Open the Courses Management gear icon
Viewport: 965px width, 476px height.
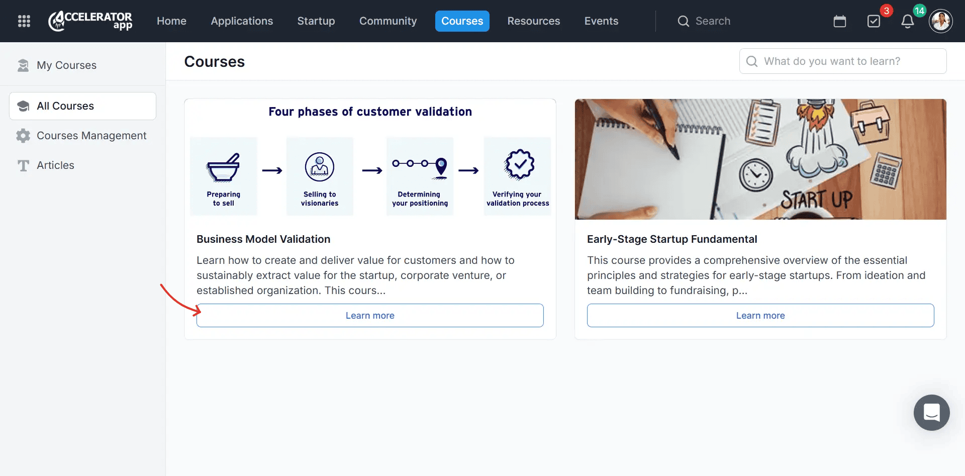click(23, 136)
